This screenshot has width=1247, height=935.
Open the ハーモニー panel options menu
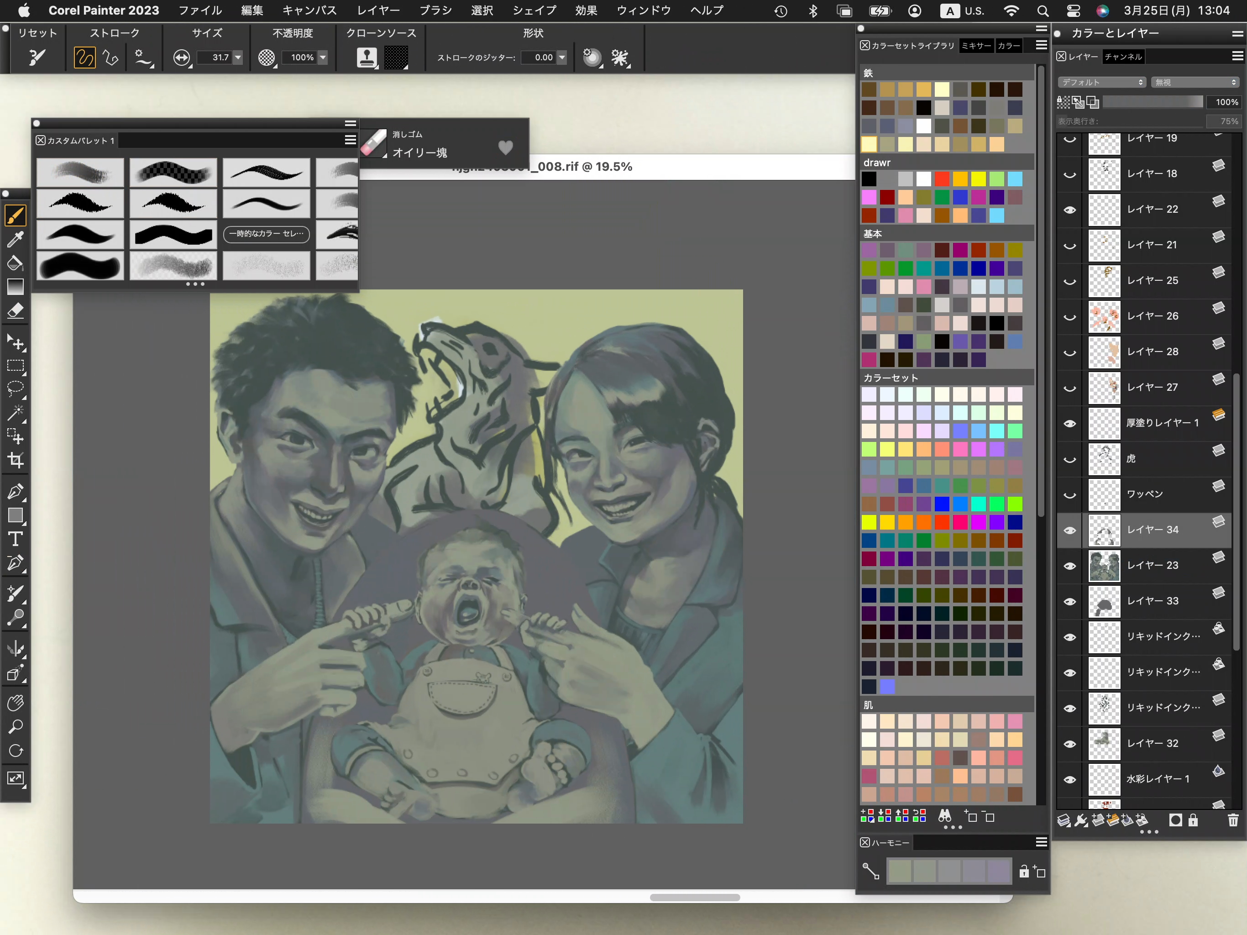1041,842
